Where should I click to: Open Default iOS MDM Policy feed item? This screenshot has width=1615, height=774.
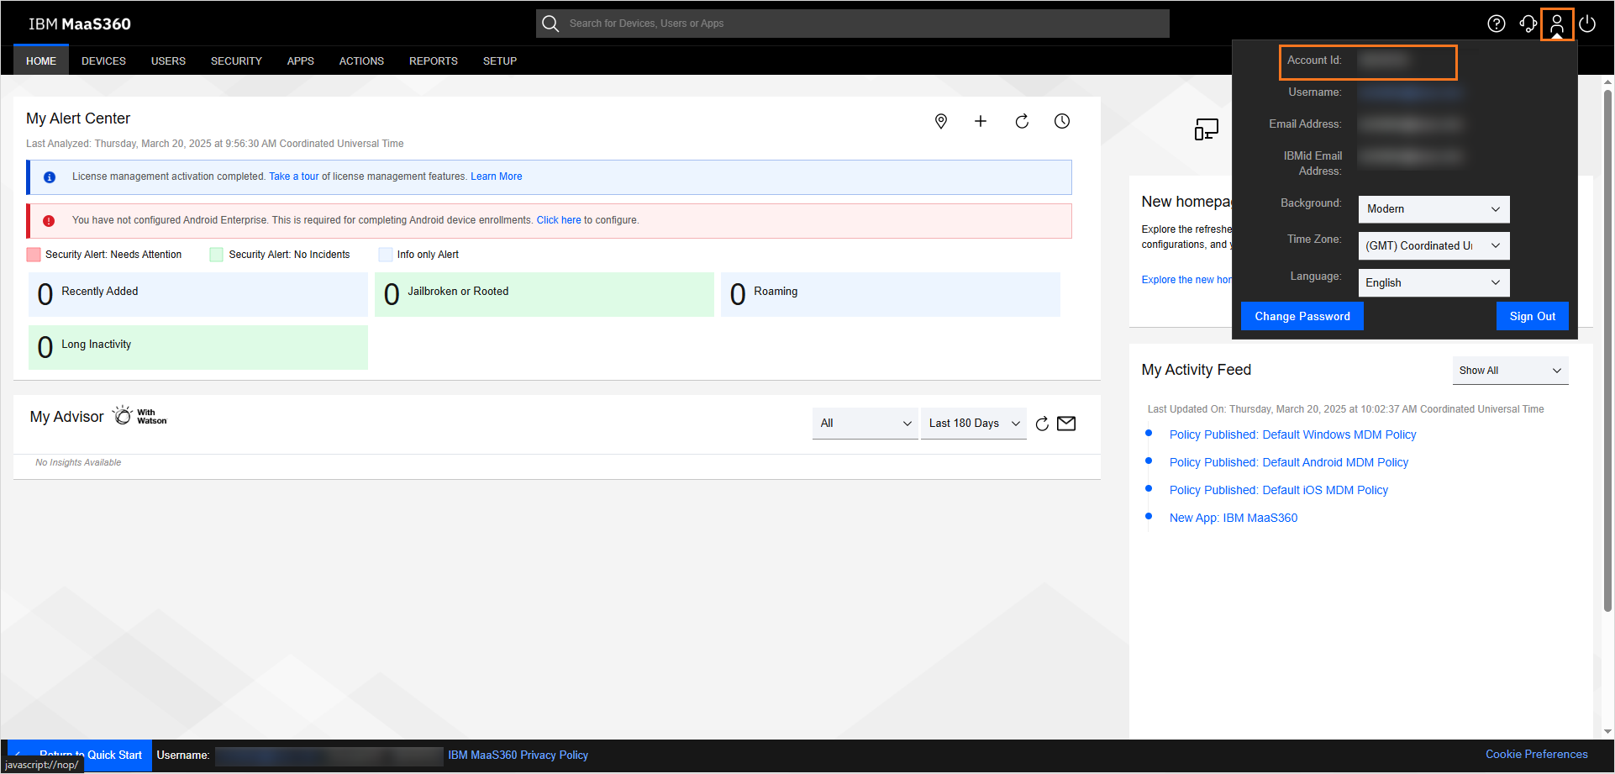(x=1278, y=490)
